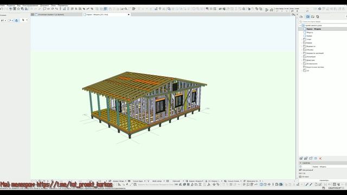Open the house-shaped project chooser icon in Navigator

point(301,17)
